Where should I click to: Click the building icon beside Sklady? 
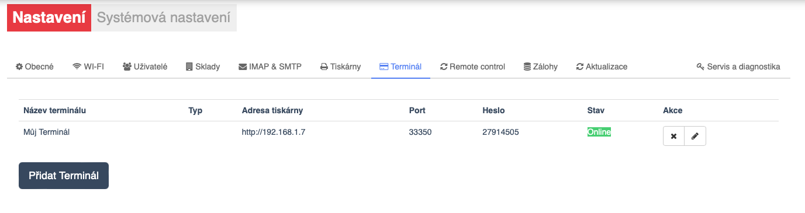189,67
